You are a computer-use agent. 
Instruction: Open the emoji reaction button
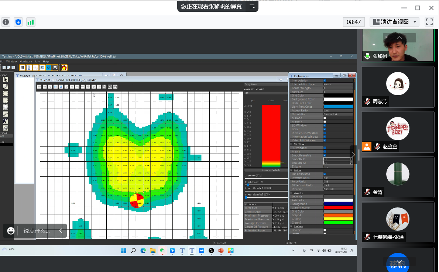click(11, 231)
